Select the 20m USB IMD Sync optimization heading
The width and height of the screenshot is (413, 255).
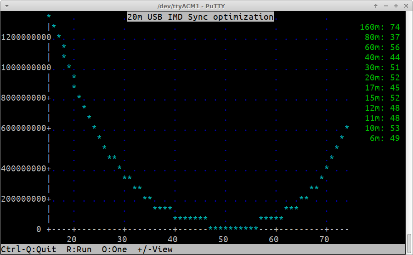point(200,17)
